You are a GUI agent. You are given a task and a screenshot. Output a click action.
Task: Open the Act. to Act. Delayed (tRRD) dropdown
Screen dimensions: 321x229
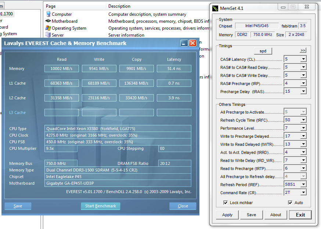(x=303, y=152)
